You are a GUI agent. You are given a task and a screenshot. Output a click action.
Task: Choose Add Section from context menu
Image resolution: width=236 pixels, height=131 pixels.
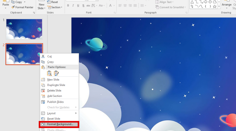pos(59,96)
